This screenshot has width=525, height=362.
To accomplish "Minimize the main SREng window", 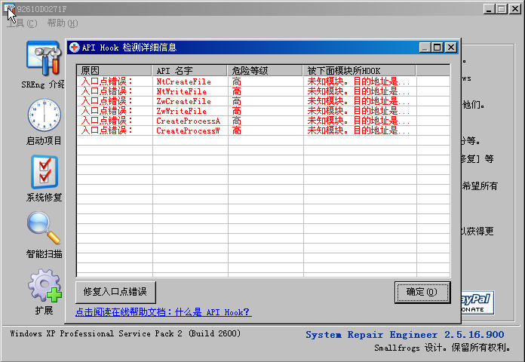I will click(x=490, y=9).
